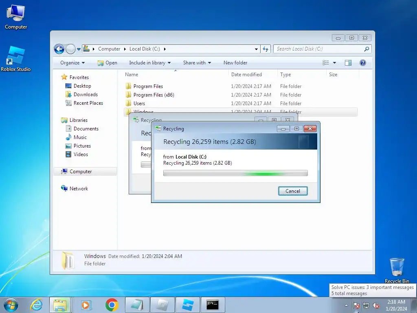The width and height of the screenshot is (417, 313).
Task: Click the Back navigation arrow in Explorer
Action: click(59, 49)
